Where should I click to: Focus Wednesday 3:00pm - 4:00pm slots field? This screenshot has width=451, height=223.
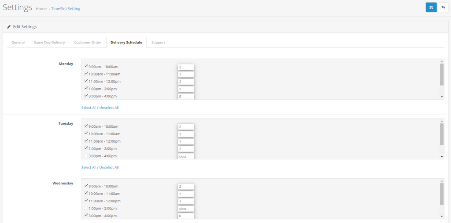tap(186, 216)
